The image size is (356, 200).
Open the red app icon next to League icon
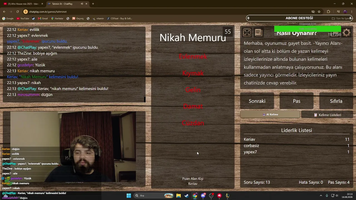coord(219,196)
